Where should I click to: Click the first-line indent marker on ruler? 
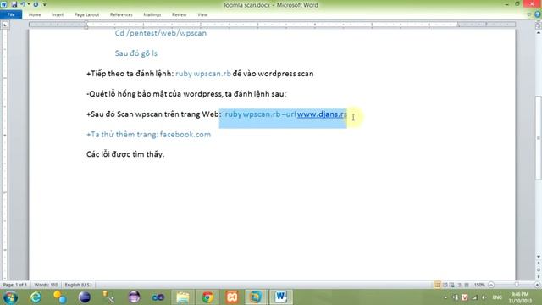(86, 23)
